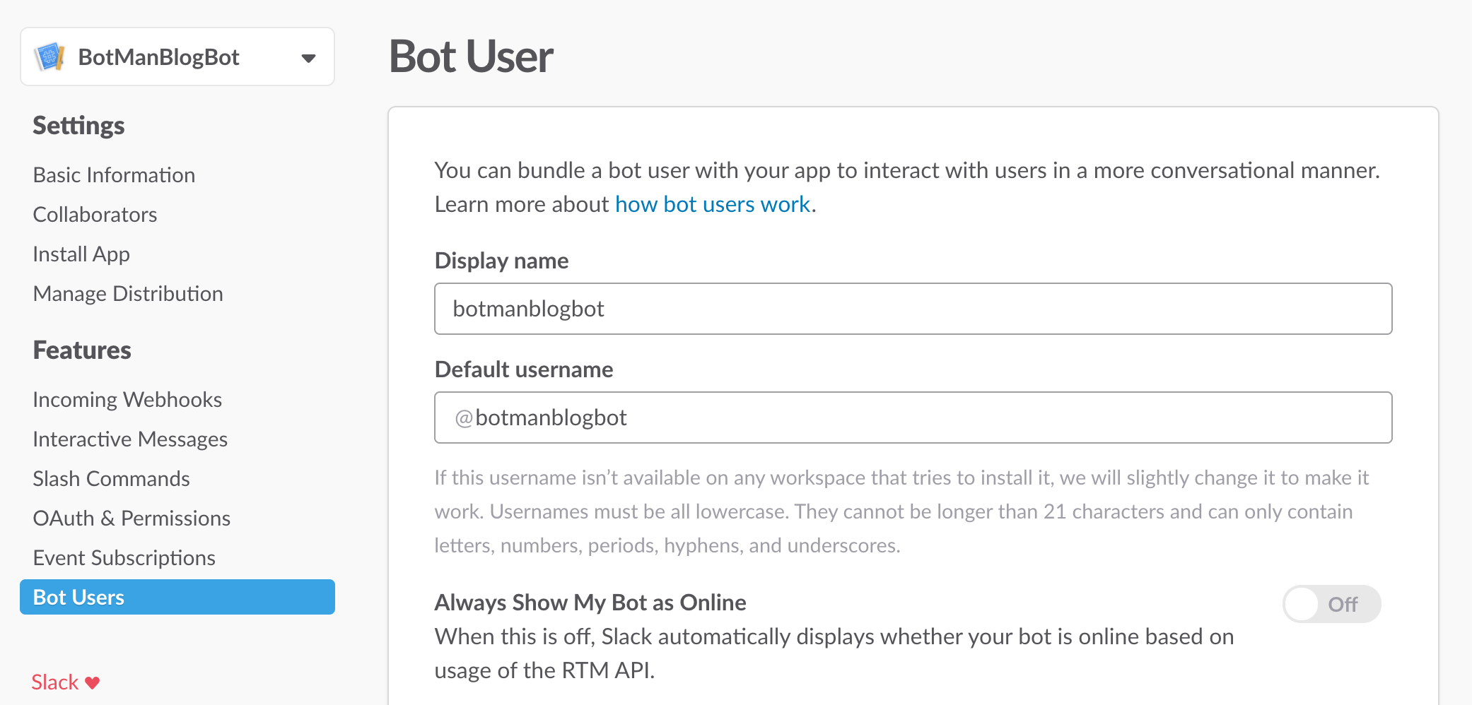The image size is (1472, 705).
Task: Click the 'Always Show My Bot as Online' title
Action: (590, 603)
